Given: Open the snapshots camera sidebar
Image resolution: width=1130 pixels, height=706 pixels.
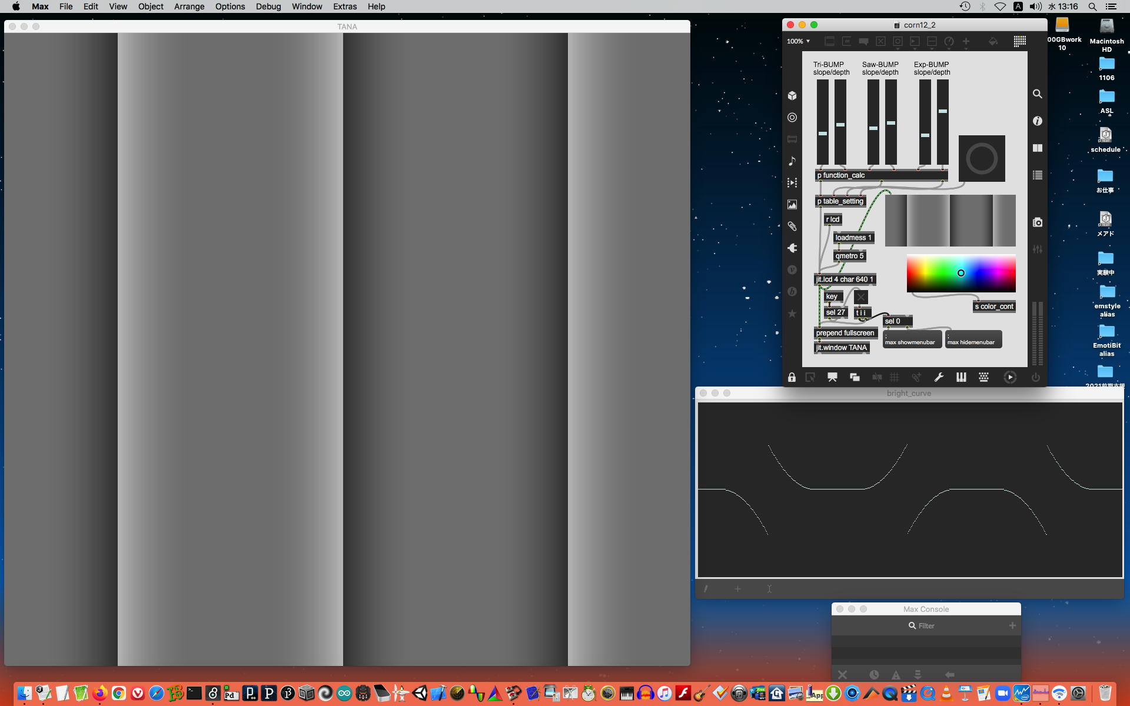Looking at the screenshot, I should 1038,222.
